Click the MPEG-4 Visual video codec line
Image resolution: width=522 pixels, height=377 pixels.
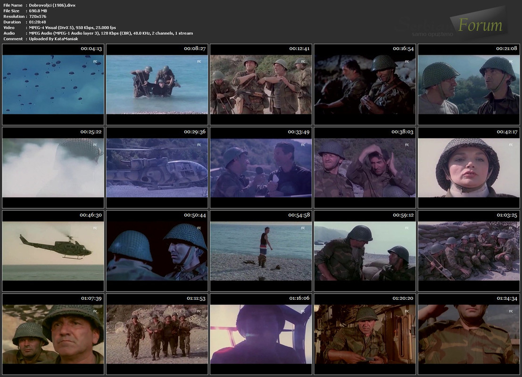pos(73,28)
